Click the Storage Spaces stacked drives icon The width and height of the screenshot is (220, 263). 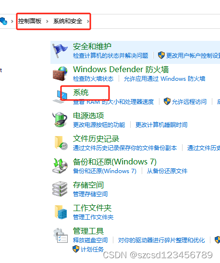coord(60,189)
